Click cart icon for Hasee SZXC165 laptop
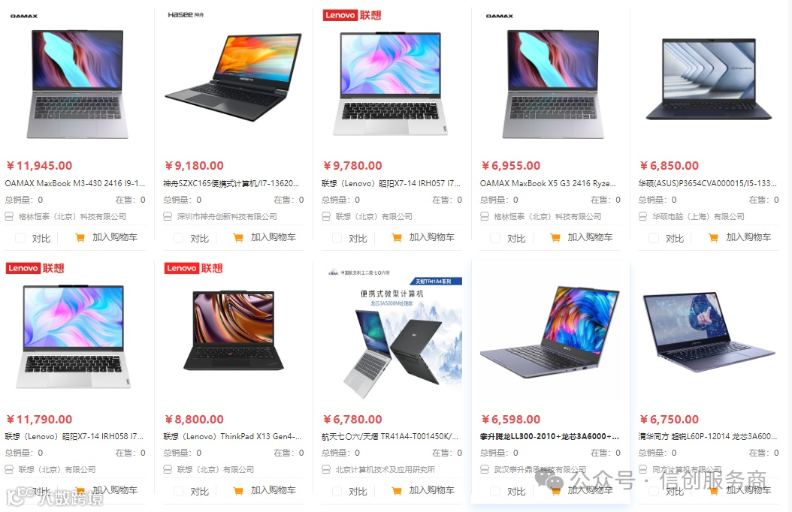792x512 pixels. (x=238, y=237)
